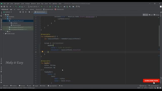Click the line 40 gutter number
162x91 pixels.
click(x=36, y=52)
